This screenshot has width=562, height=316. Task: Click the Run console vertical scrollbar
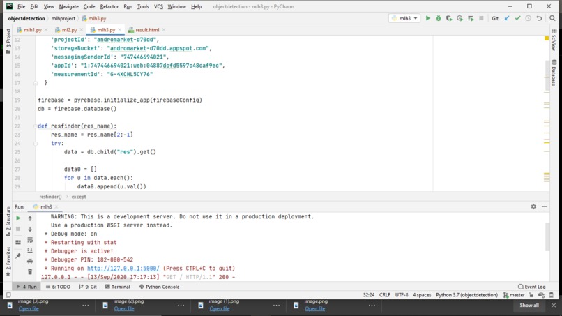pyautogui.click(x=547, y=236)
